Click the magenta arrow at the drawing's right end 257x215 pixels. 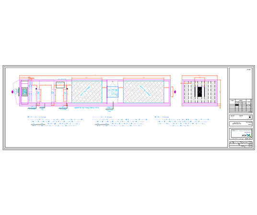(x=175, y=92)
